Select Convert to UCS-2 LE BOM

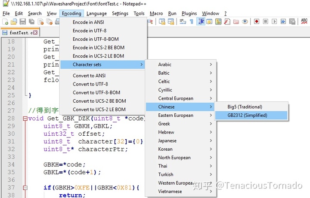pyautogui.click(x=103, y=110)
